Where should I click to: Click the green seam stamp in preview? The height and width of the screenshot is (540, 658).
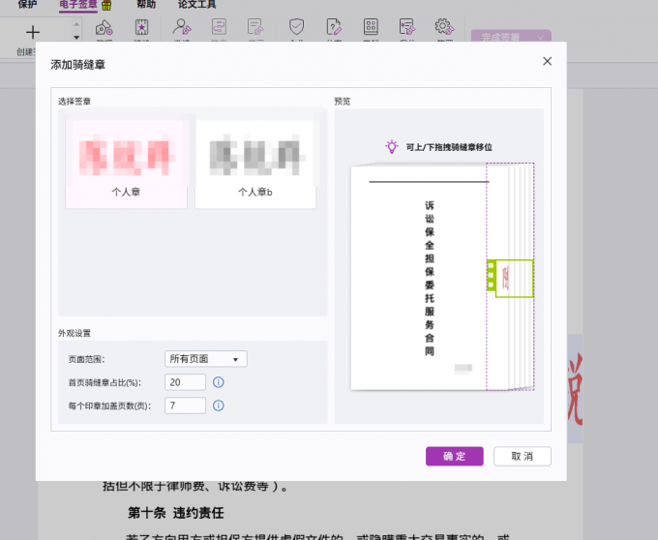[515, 279]
